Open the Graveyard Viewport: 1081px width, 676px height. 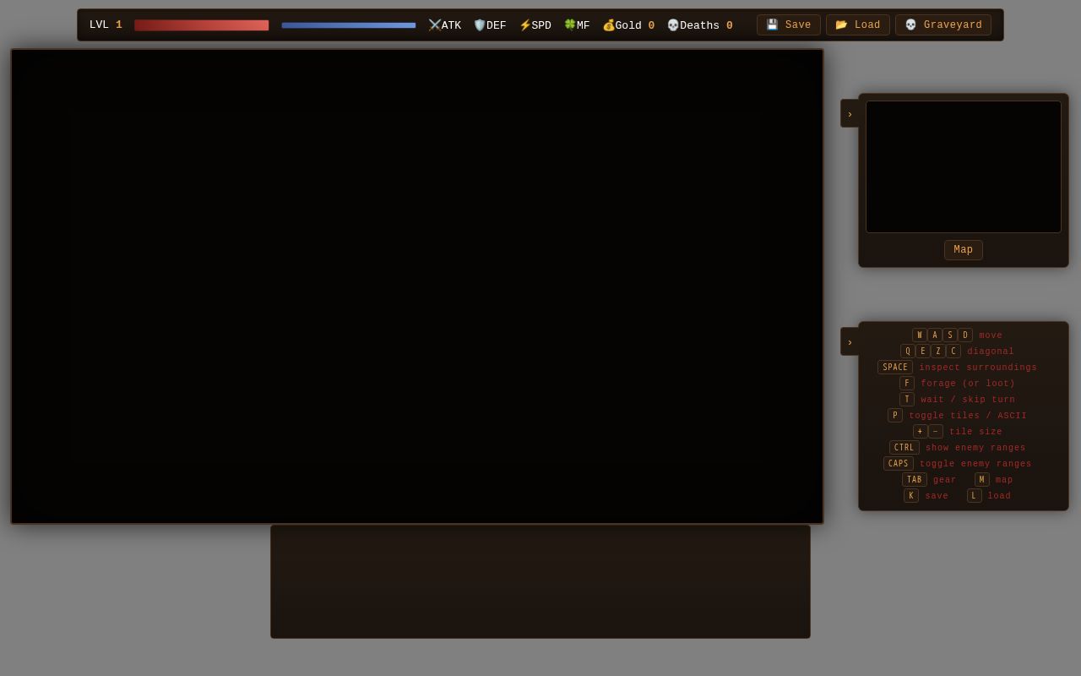coord(943,25)
